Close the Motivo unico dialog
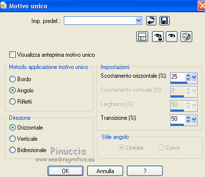This screenshot has width=205, height=177. pos(202,6)
